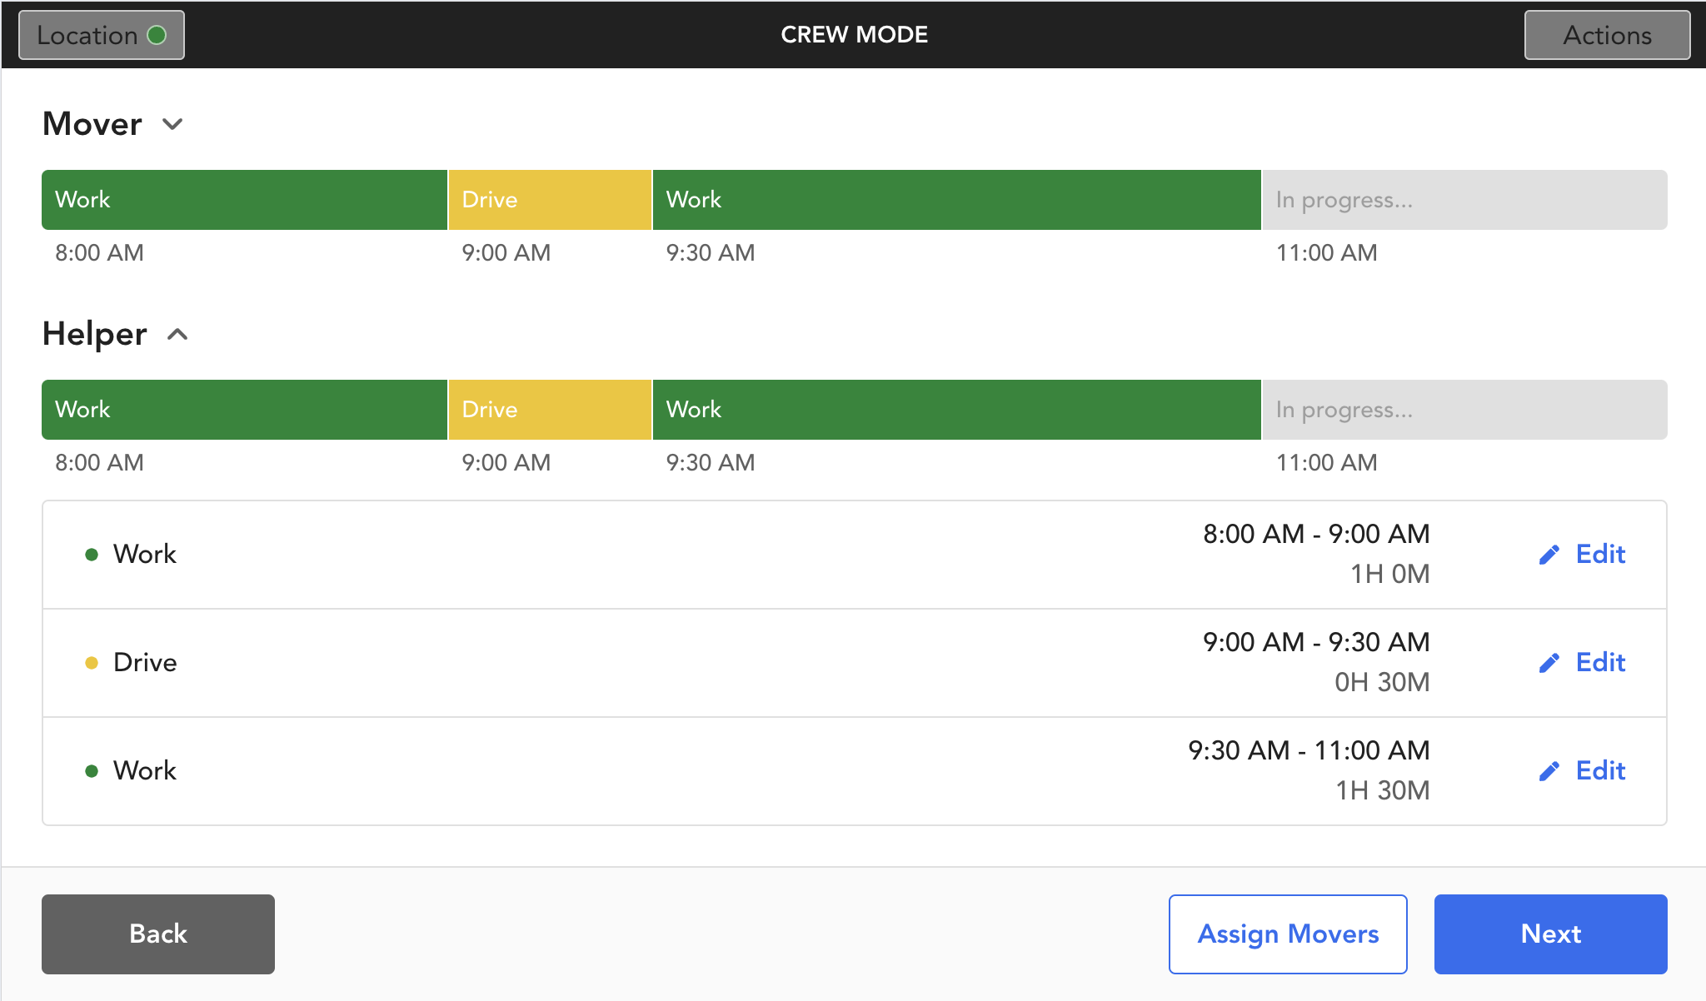Proceed with the Next button
The width and height of the screenshot is (1706, 1001).
(x=1551, y=934)
